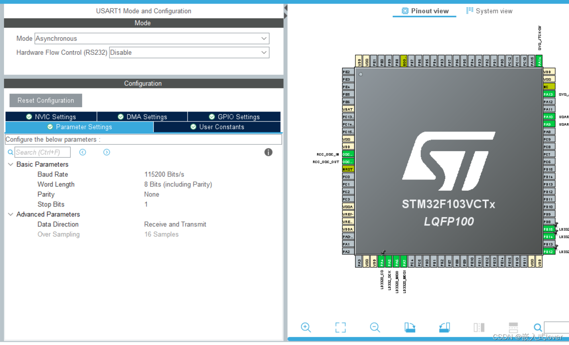Click the STM32F103VCTx chip name
Image resolution: width=569 pixels, height=345 pixels.
point(448,204)
